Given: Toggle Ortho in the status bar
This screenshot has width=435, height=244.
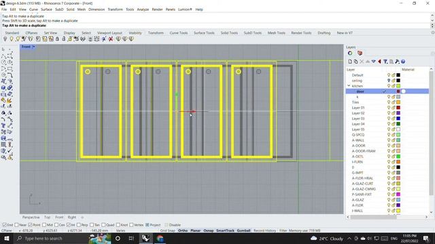Looking at the screenshot, I should coord(183,230).
